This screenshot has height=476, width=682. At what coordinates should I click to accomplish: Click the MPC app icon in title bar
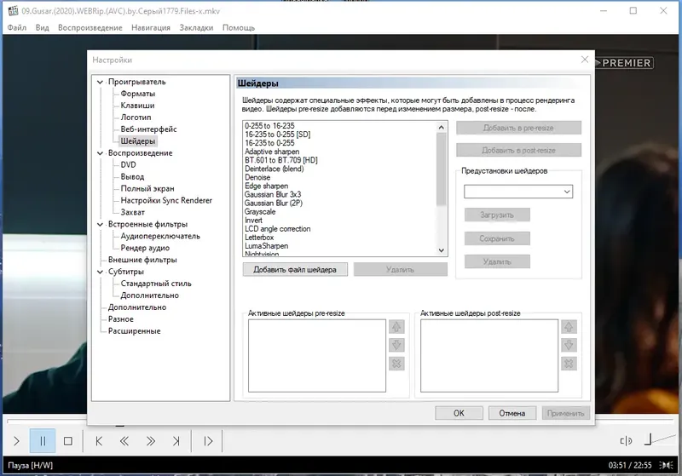[13, 11]
